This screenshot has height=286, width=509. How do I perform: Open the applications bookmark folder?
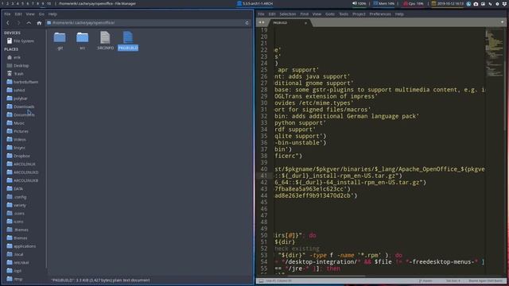(x=21, y=246)
